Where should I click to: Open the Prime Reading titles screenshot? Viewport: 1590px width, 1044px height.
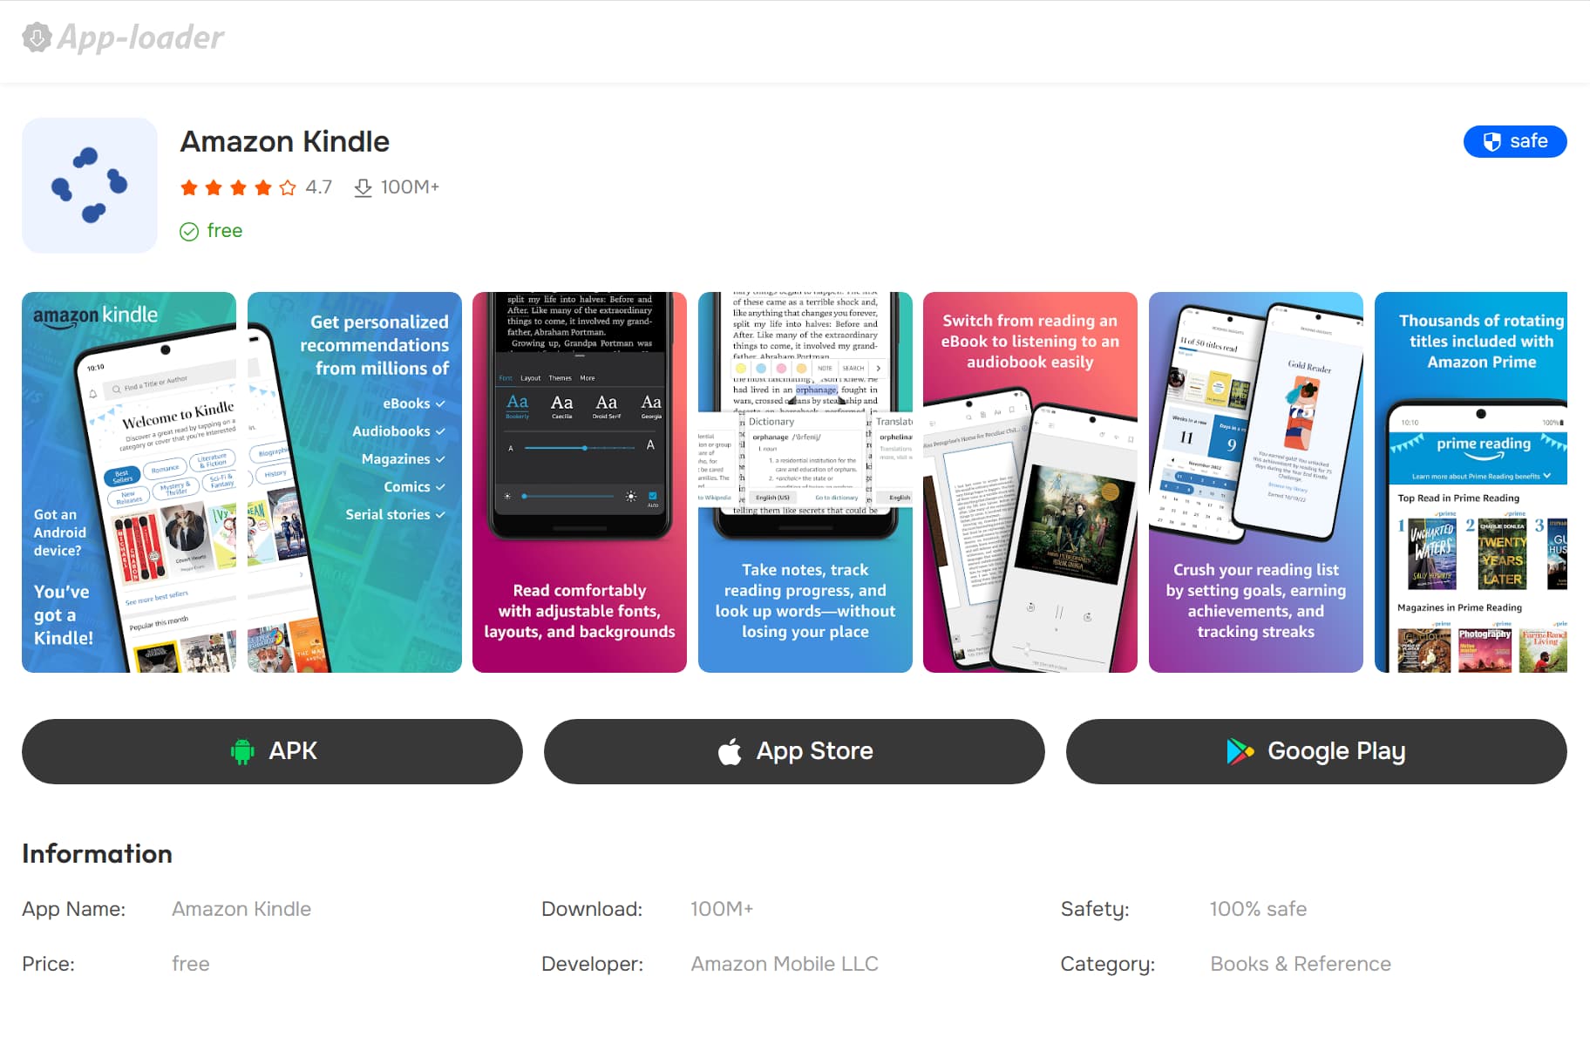[x=1471, y=482]
